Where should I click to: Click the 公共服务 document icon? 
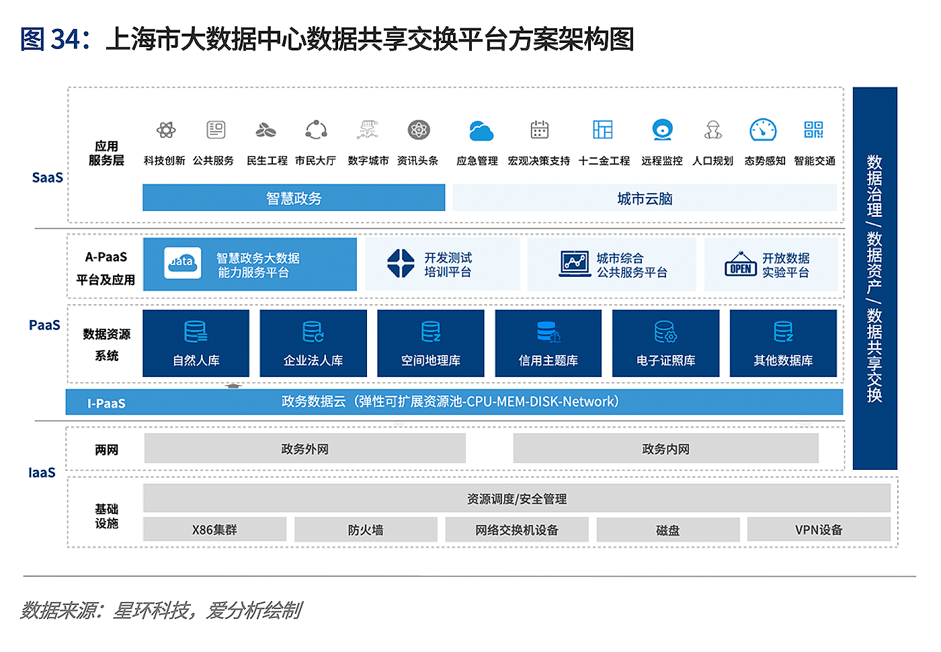point(216,130)
